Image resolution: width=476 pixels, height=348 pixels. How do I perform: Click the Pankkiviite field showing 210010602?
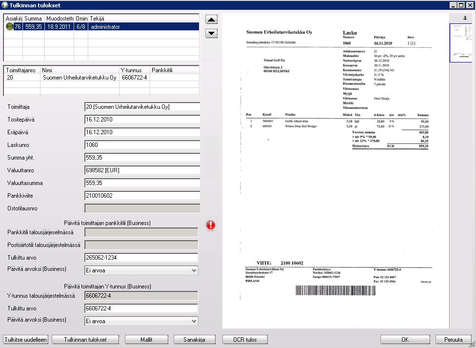pyautogui.click(x=142, y=196)
